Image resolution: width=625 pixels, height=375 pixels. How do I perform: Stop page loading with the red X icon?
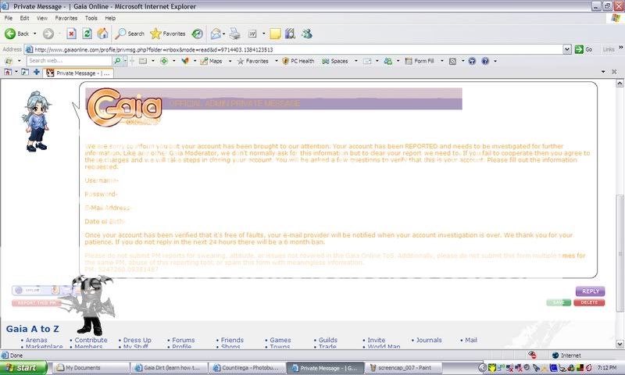pyautogui.click(x=71, y=34)
